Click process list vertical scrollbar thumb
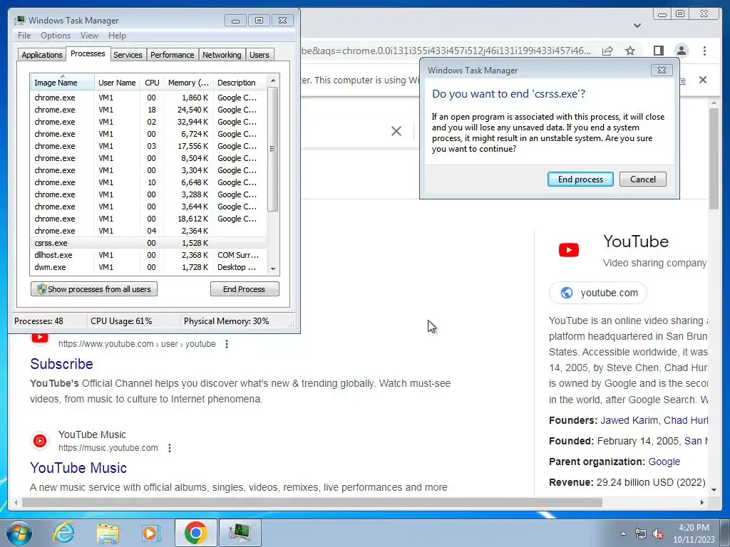The width and height of the screenshot is (730, 547). pos(273,149)
